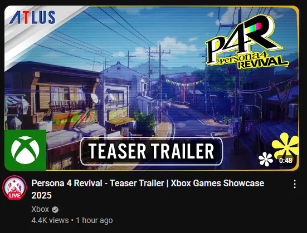Screen dimensions: 307x233
Task: Click the ATLUS logo on the thumbnail
Action: [32, 17]
